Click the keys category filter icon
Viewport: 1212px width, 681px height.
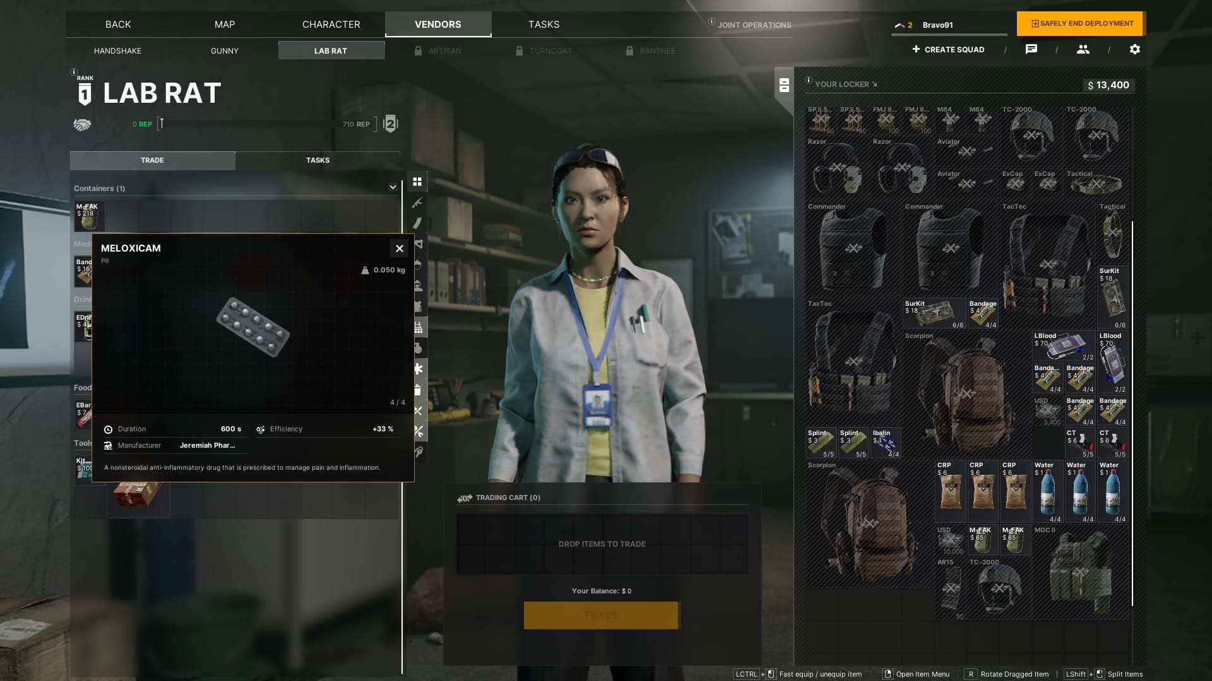pos(418,452)
